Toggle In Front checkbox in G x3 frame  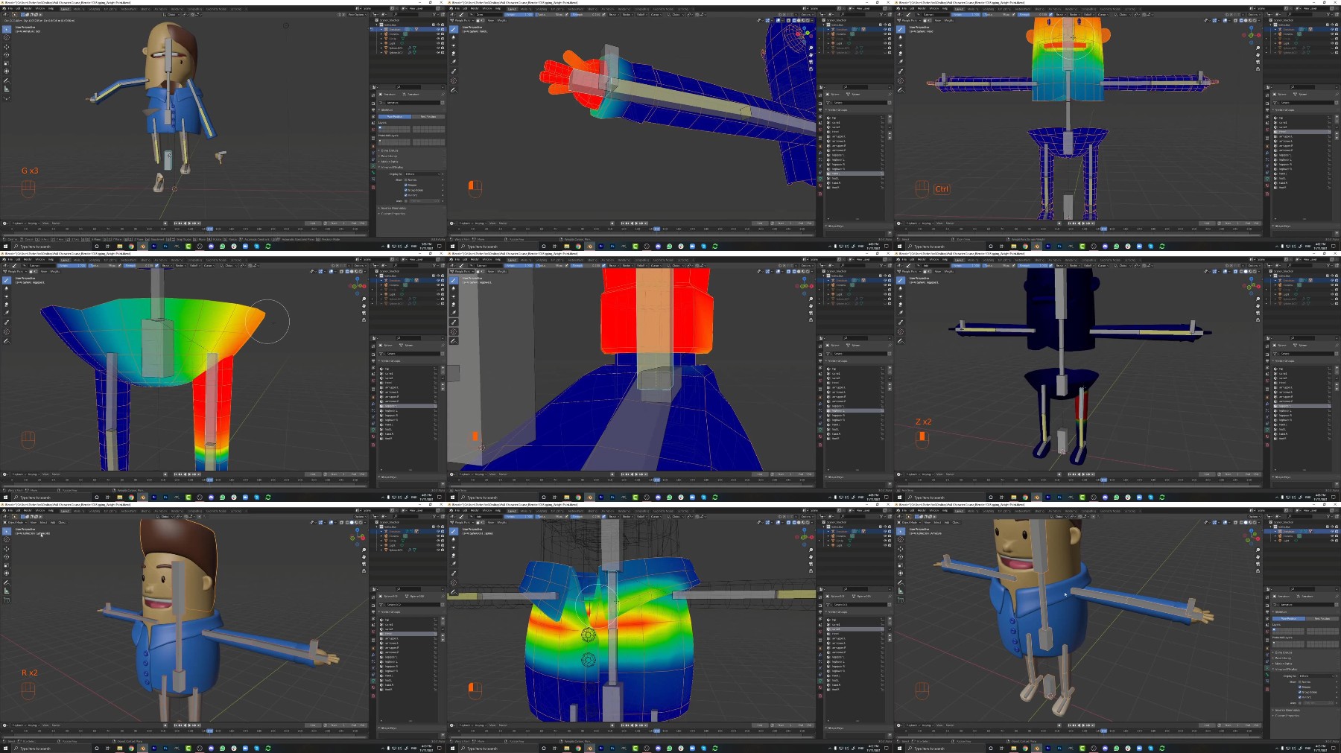pos(406,195)
